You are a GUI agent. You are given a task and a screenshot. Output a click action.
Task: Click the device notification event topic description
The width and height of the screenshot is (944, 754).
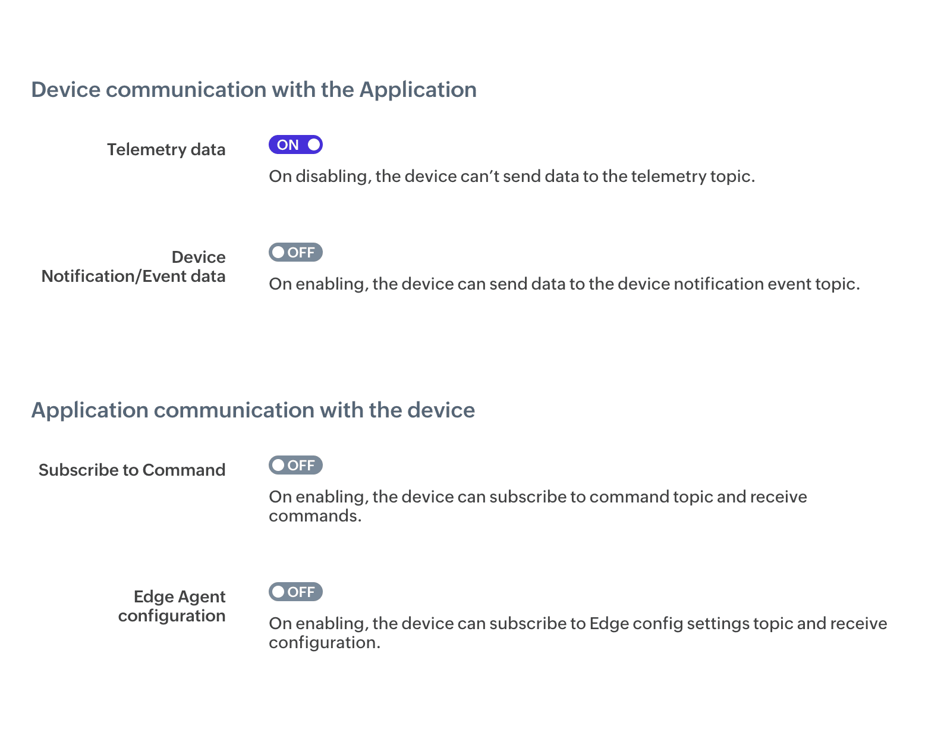pos(564,284)
